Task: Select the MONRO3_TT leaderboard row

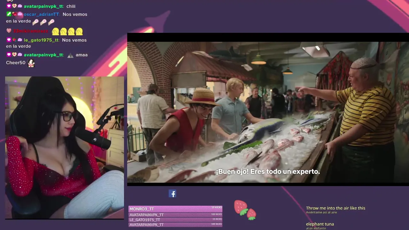Action: 175,209
